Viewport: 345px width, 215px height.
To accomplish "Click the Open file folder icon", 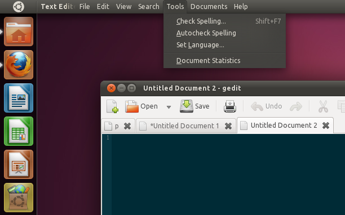I will (x=132, y=106).
